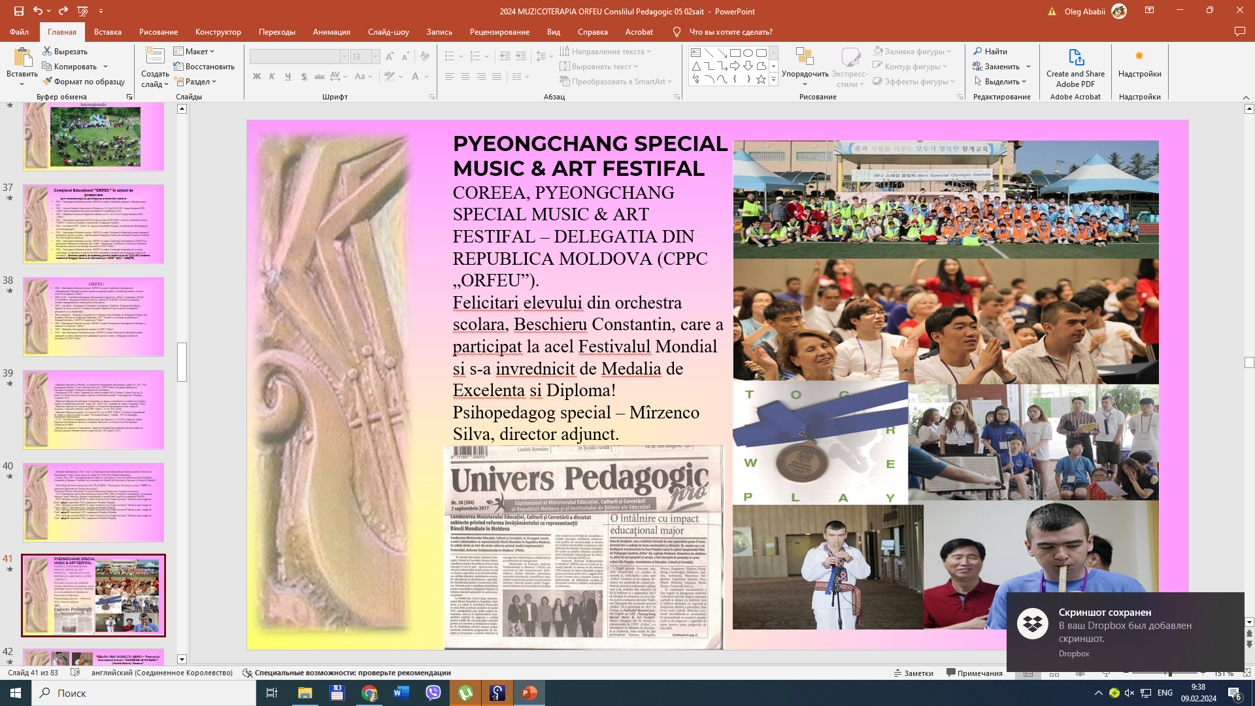The width and height of the screenshot is (1255, 706).
Task: Click Примечания comments button in status bar
Action: coord(974,673)
